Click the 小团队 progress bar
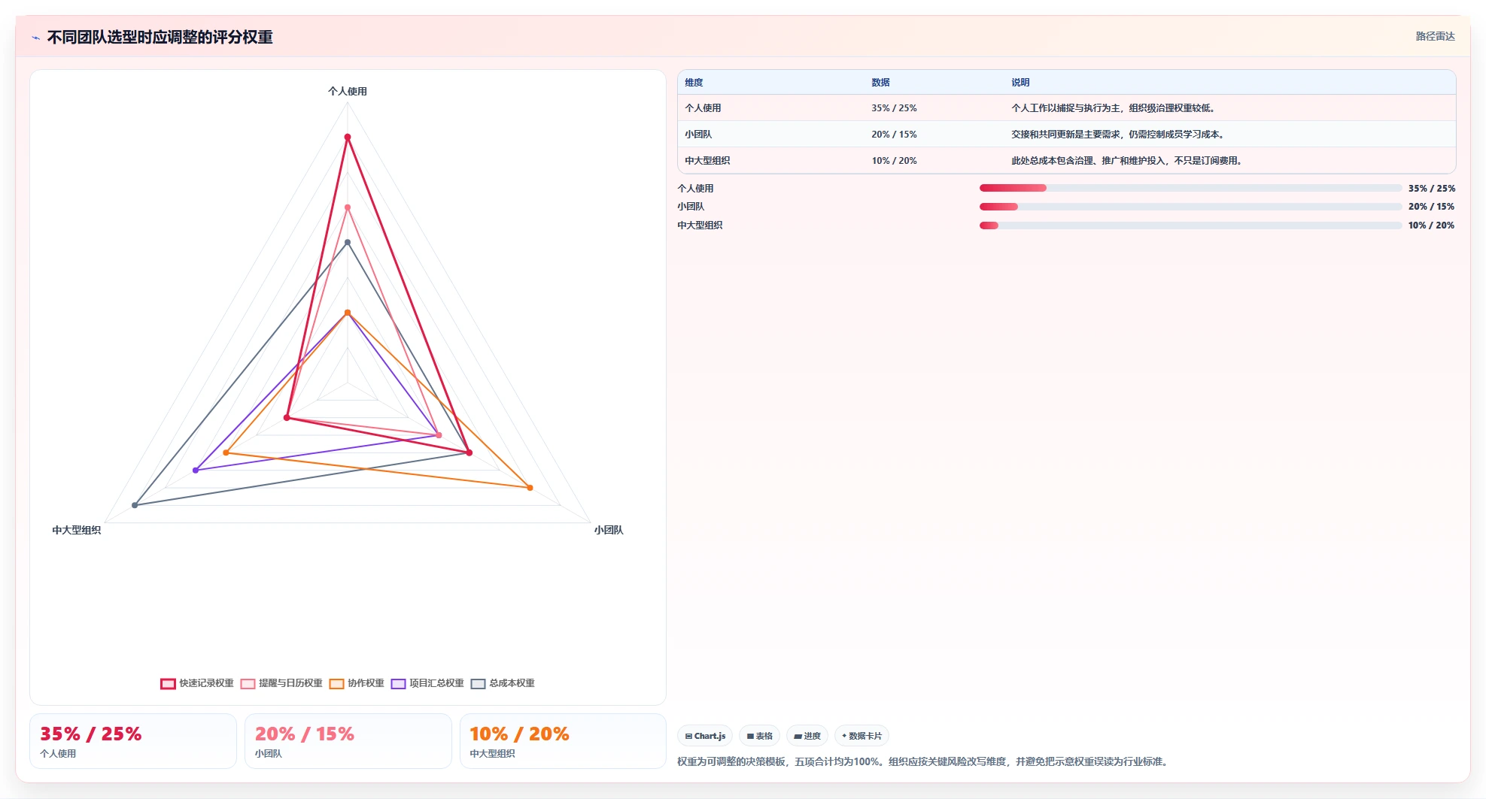1486x799 pixels. [x=1190, y=207]
